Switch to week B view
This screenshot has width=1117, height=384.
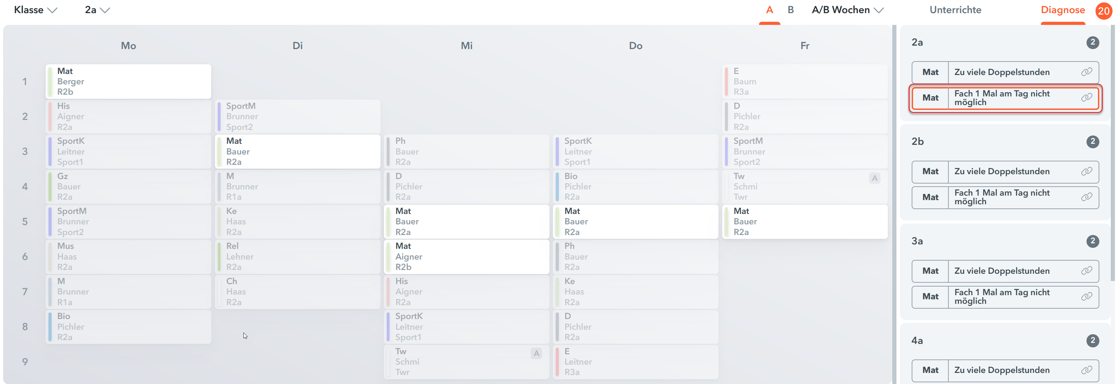(790, 10)
